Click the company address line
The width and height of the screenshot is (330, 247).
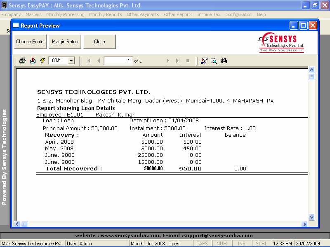[156, 101]
